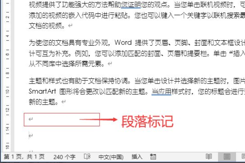The height and width of the screenshot is (163, 245).
Task: Click the vertical ruler on the left
Action: tap(7, 76)
